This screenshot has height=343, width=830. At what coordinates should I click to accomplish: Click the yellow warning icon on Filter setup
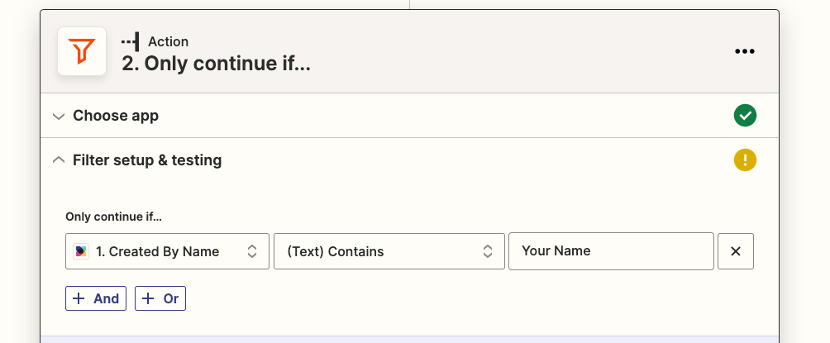745,160
